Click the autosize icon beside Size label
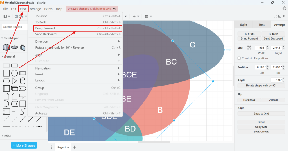The image size is (288, 151). [x=249, y=48]
